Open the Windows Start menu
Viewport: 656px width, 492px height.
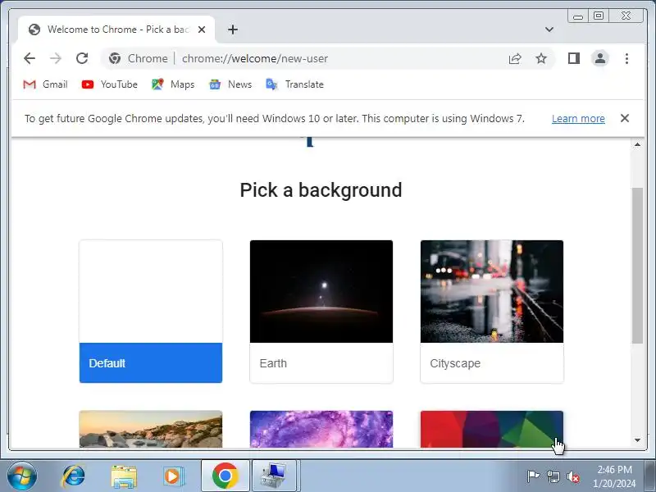point(22,476)
